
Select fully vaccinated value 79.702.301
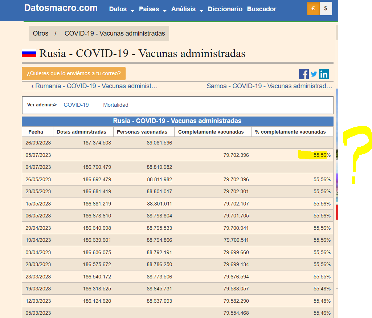(236, 191)
